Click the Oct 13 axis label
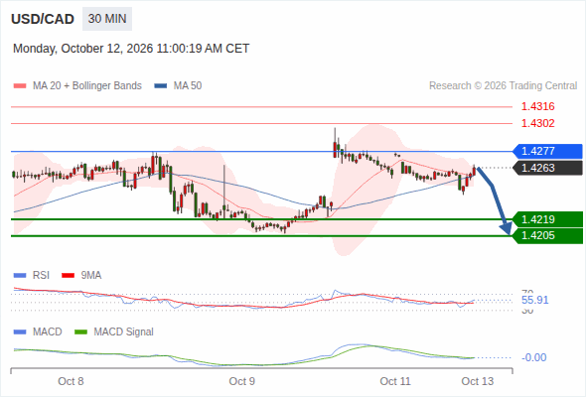 tap(478, 381)
